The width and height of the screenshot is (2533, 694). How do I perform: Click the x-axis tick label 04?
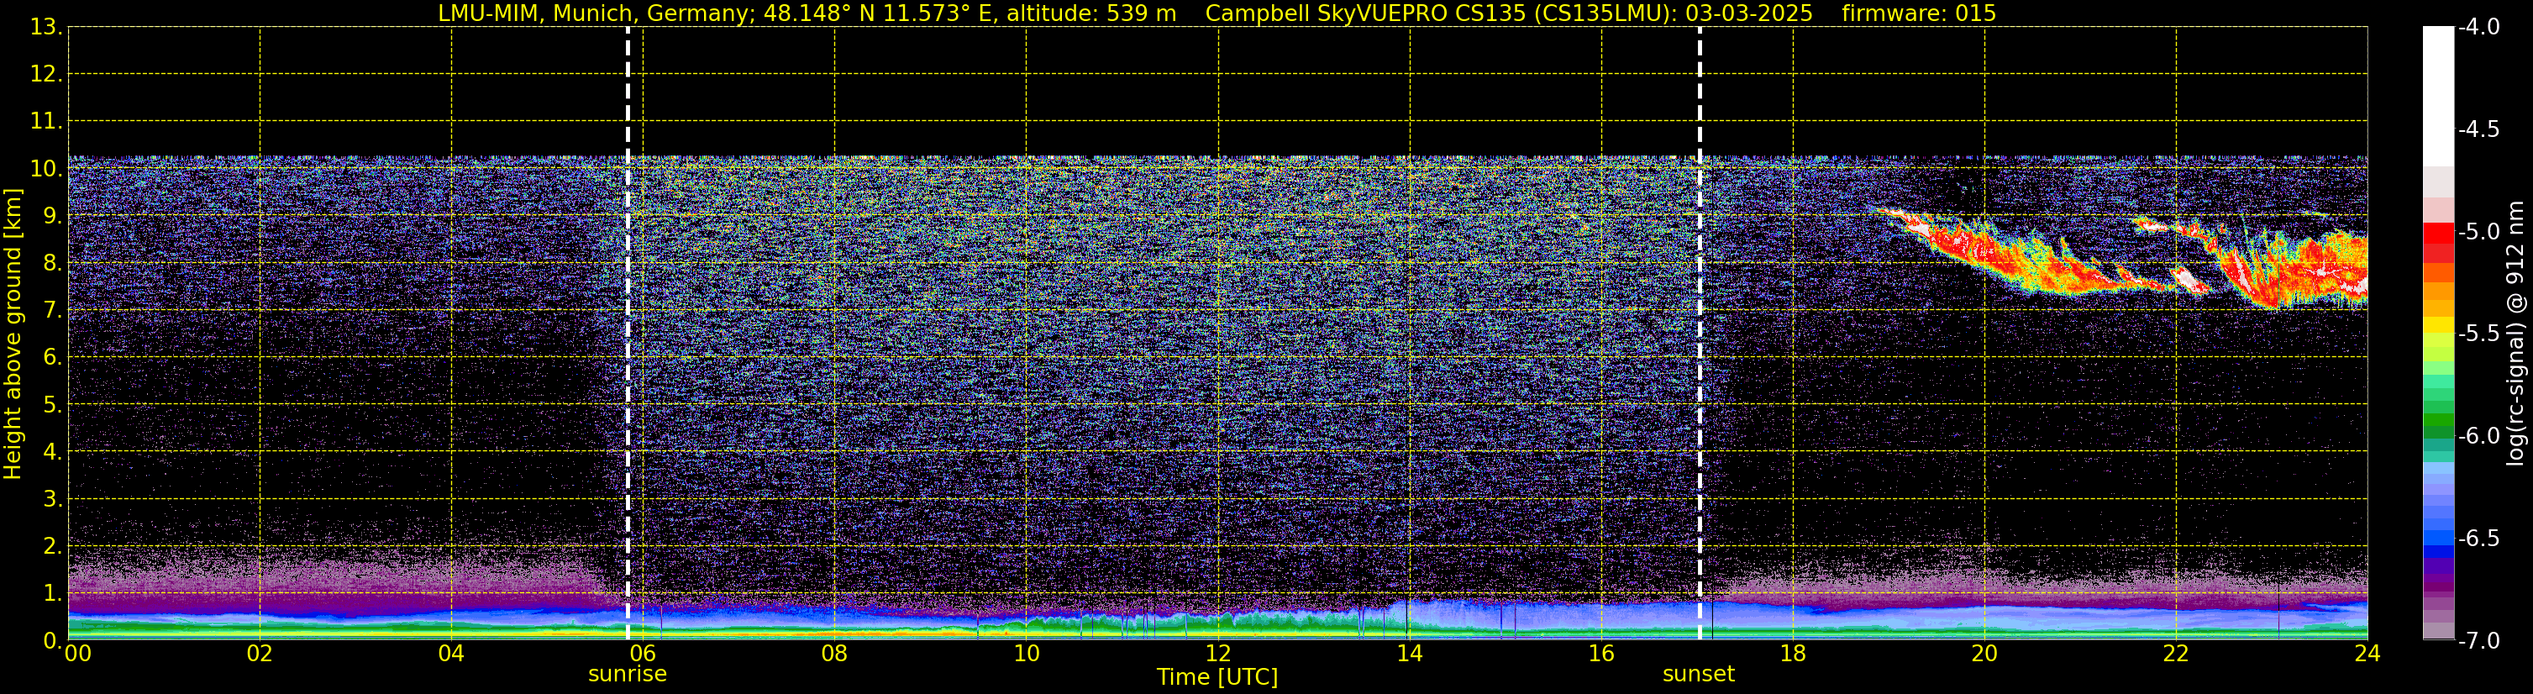tap(451, 655)
